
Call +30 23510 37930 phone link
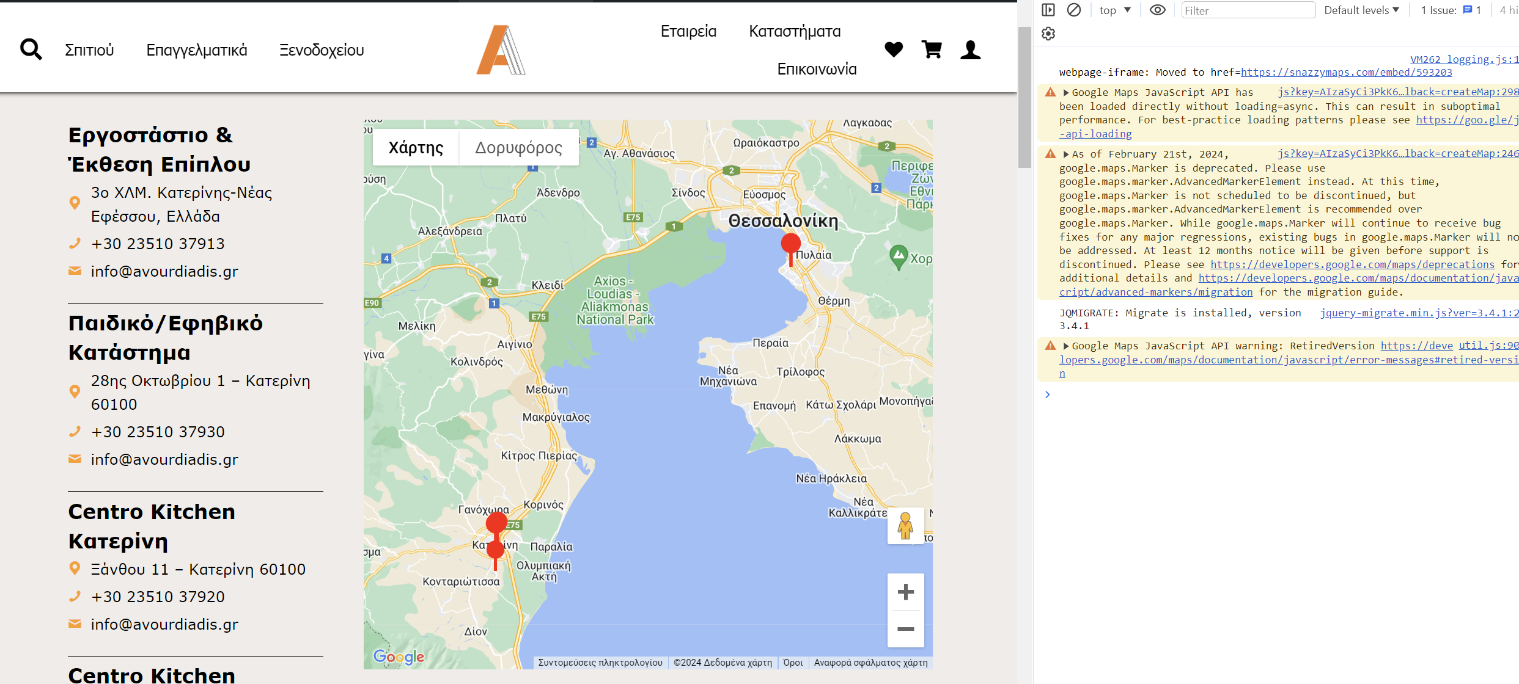[158, 432]
